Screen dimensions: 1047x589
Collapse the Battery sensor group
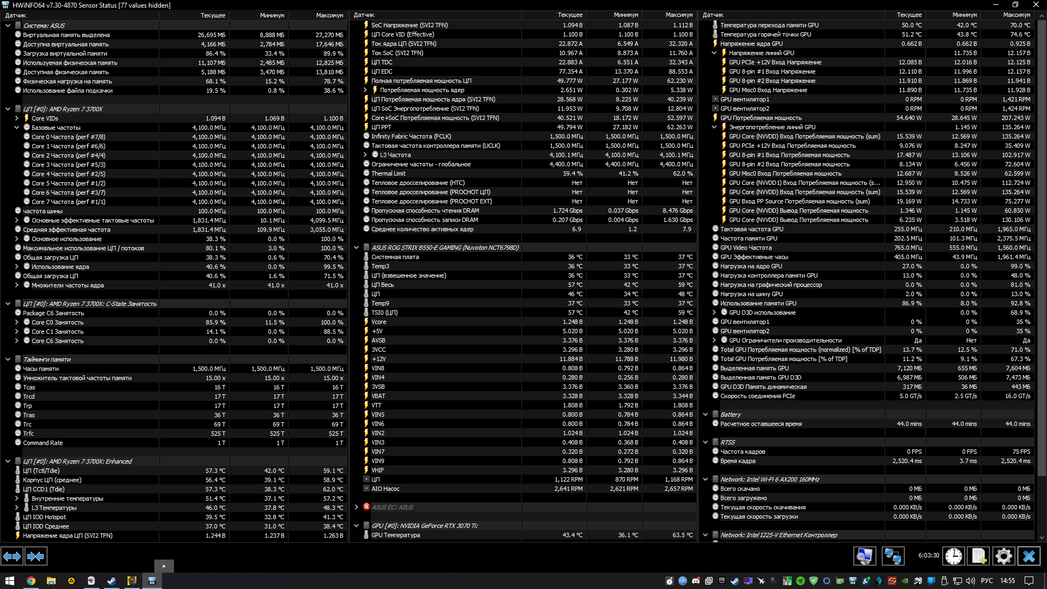click(705, 414)
